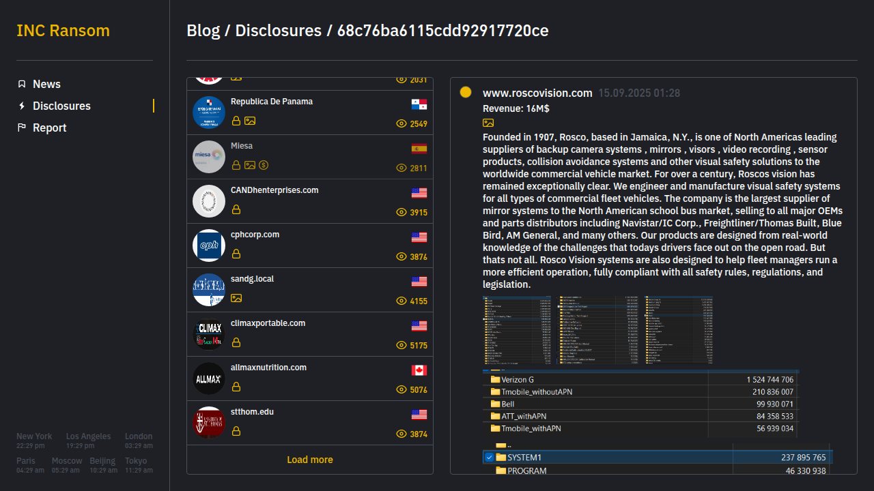The image size is (874, 491).
Task: Click the view count 5076
Action: coord(419,390)
